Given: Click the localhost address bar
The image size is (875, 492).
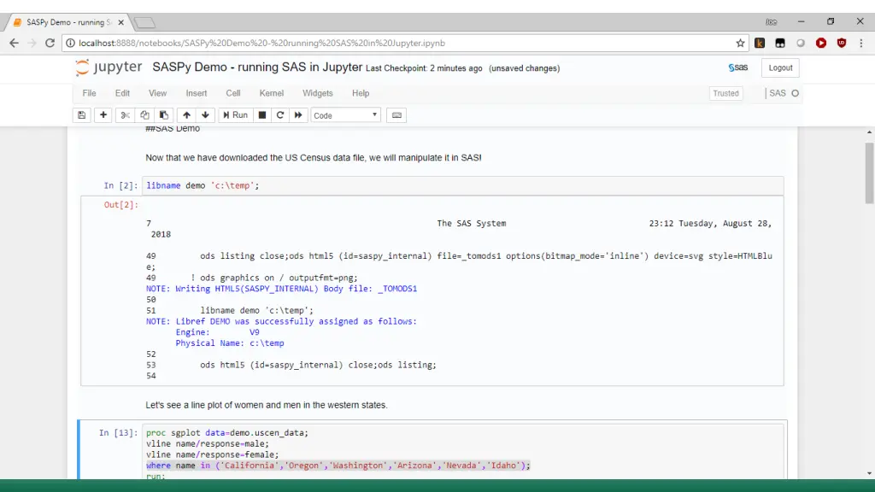Looking at the screenshot, I should click(404, 43).
